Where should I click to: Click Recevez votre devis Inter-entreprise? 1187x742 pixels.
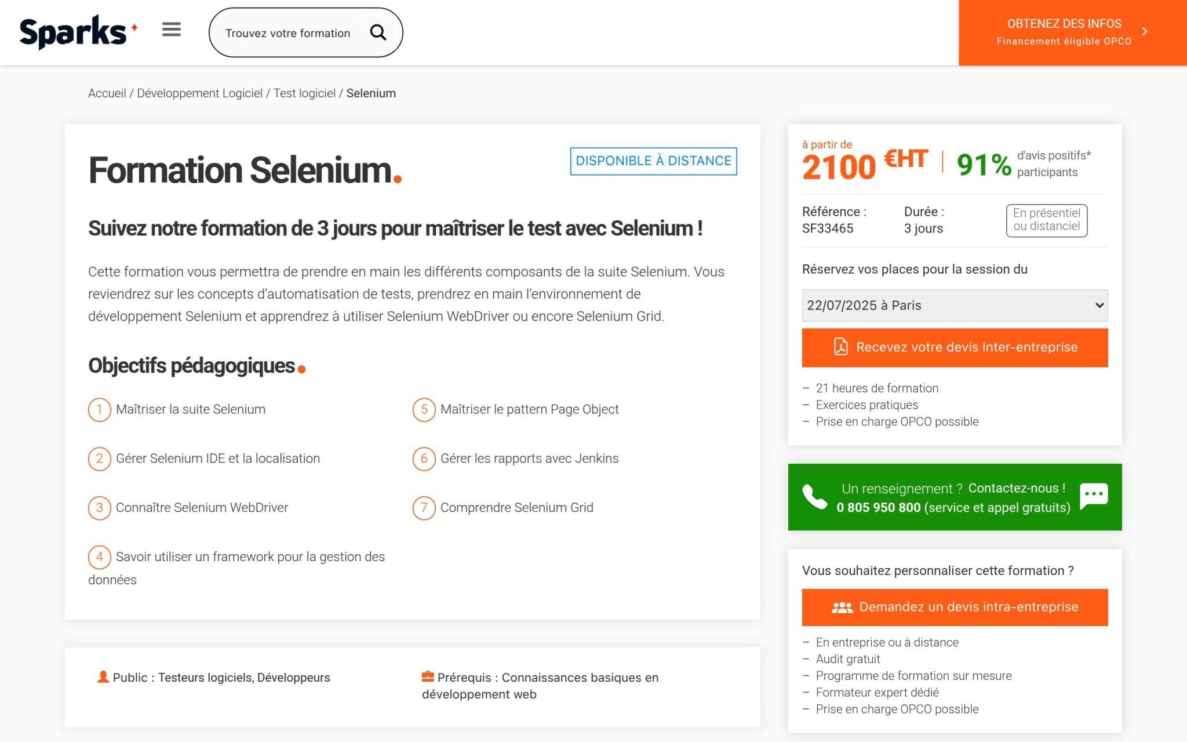pyautogui.click(x=954, y=347)
